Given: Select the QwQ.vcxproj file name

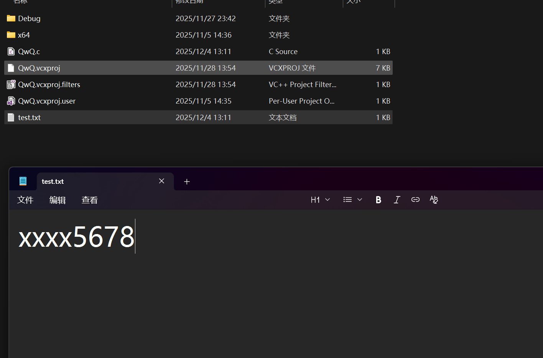Looking at the screenshot, I should (x=39, y=68).
